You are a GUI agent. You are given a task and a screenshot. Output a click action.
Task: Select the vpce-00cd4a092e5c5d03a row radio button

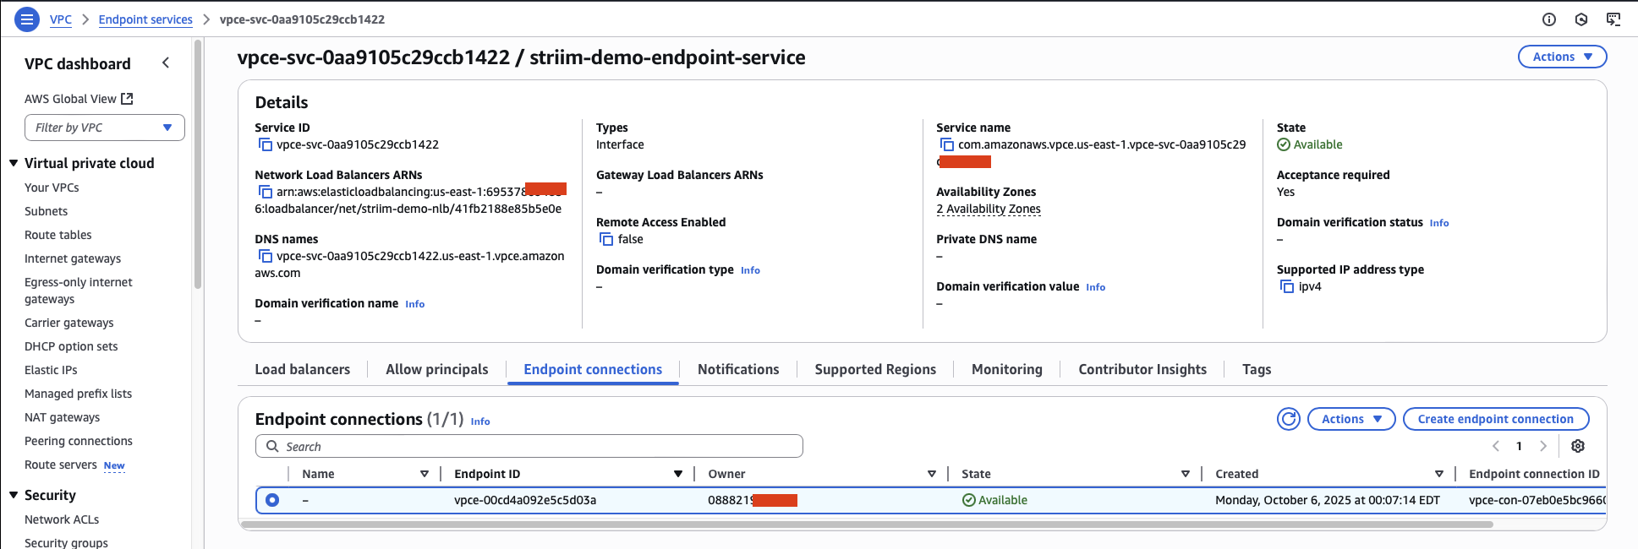click(272, 500)
